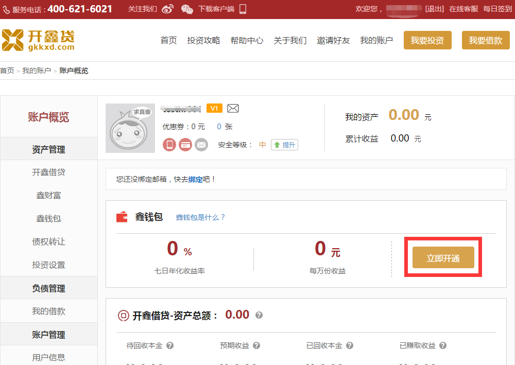Click the WeChat icon in top bar
This screenshot has height=365, width=515.
tap(187, 9)
